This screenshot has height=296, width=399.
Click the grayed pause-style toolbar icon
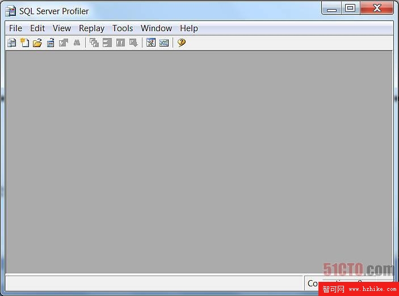(120, 43)
